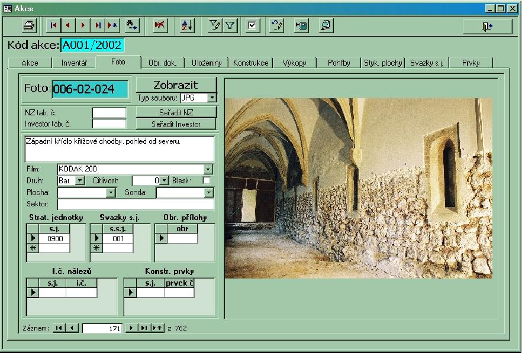Open the Typ souboru dropdown

point(212,98)
